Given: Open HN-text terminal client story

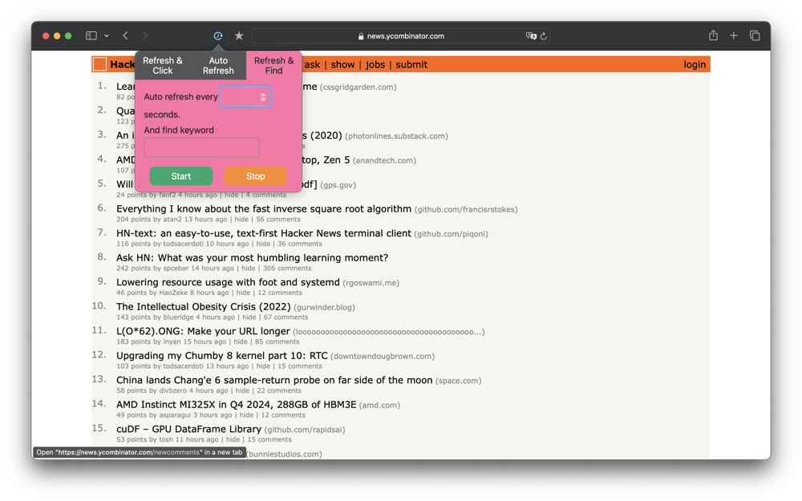Looking at the screenshot, I should point(263,233).
